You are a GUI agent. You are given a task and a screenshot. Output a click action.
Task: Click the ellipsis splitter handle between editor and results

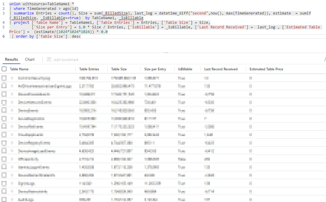pyautogui.click(x=166, y=53)
